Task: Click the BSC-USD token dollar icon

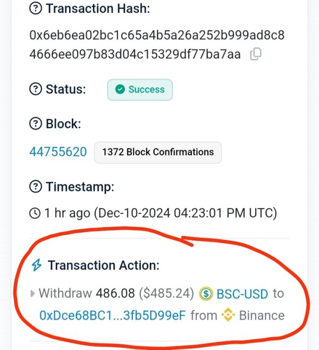Action: pyautogui.click(x=206, y=294)
